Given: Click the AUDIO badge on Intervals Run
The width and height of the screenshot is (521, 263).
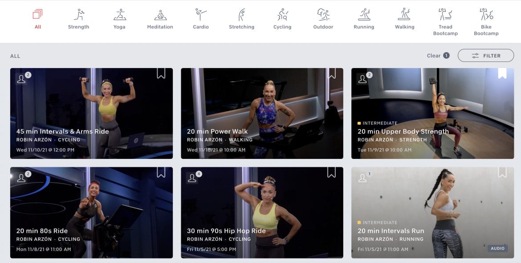Looking at the screenshot, I should pyautogui.click(x=497, y=248).
